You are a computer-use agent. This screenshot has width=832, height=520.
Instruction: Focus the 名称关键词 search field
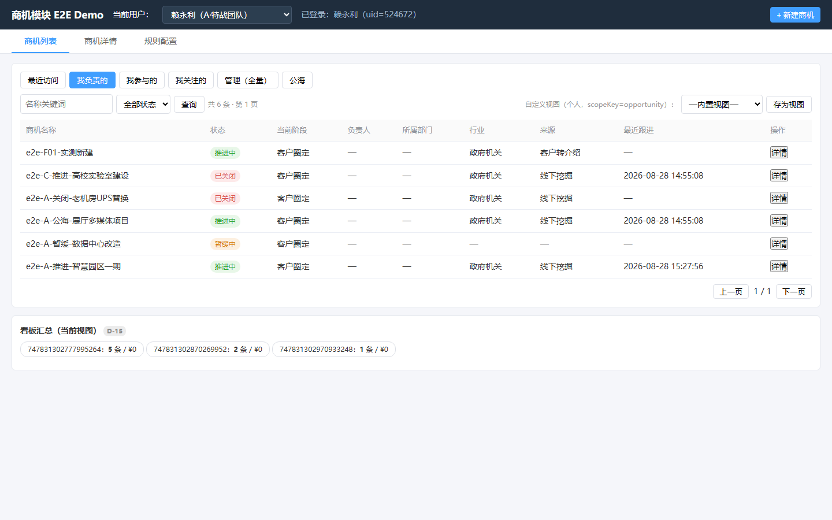[x=66, y=104]
